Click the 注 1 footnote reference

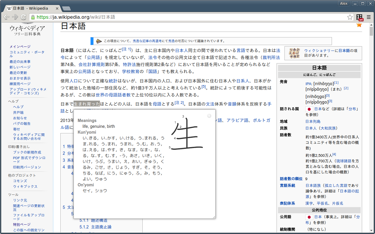(x=127, y=49)
